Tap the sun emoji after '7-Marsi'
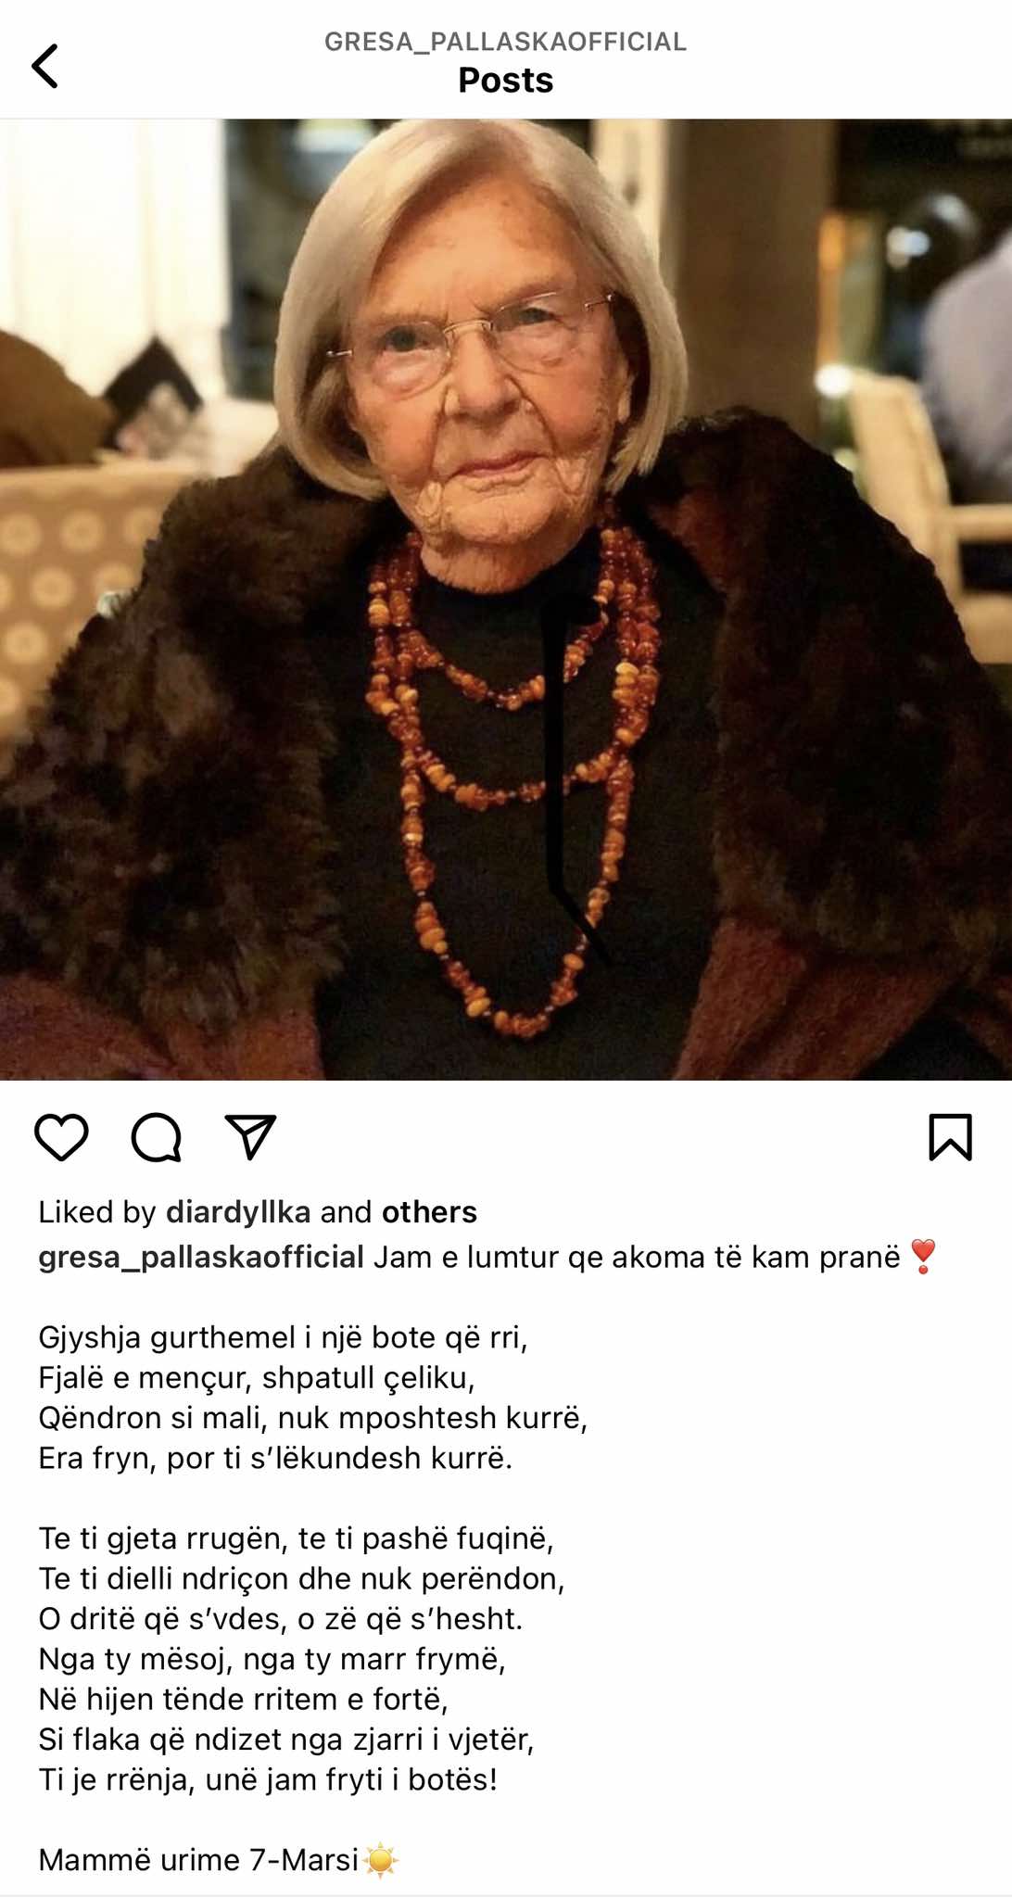Viewport: 1012px width, 1898px height. [380, 1860]
